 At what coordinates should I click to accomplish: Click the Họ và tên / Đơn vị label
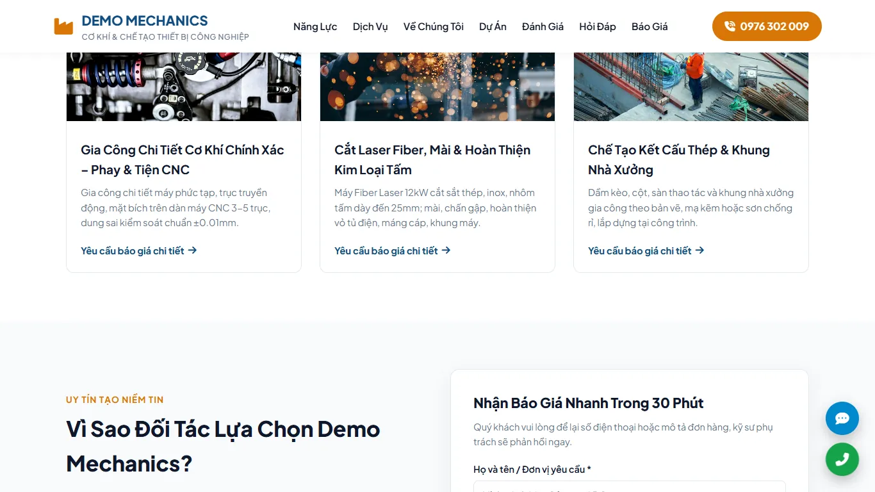pos(532,470)
